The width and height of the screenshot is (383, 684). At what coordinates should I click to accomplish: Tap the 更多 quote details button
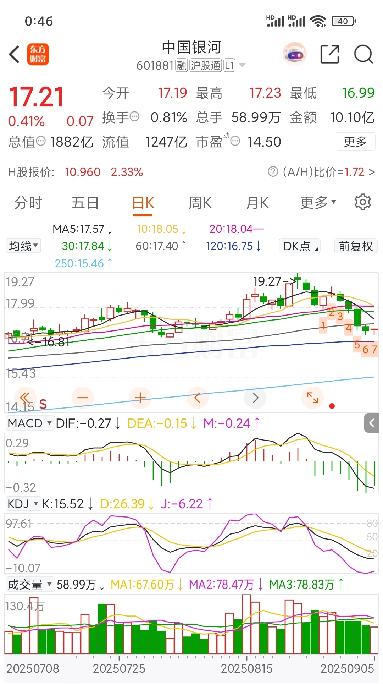355,142
